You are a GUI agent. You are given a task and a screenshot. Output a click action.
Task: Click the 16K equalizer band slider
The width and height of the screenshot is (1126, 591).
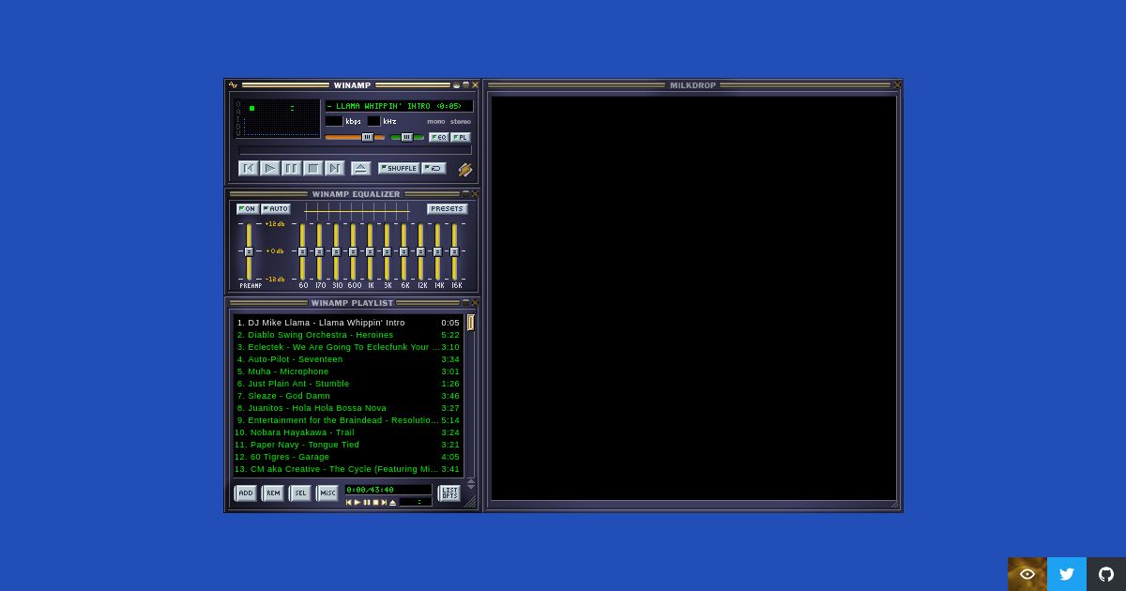coord(454,251)
